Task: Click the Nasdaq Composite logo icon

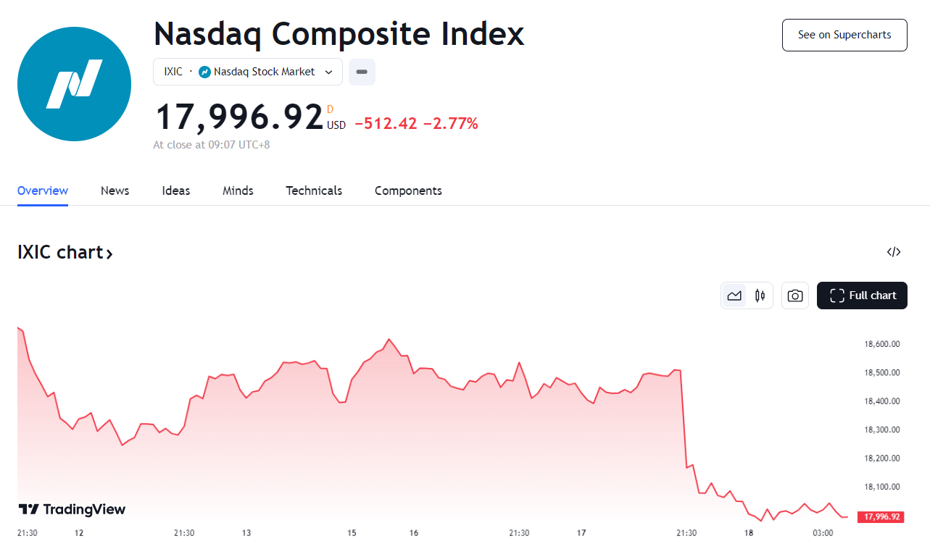Action: point(74,85)
